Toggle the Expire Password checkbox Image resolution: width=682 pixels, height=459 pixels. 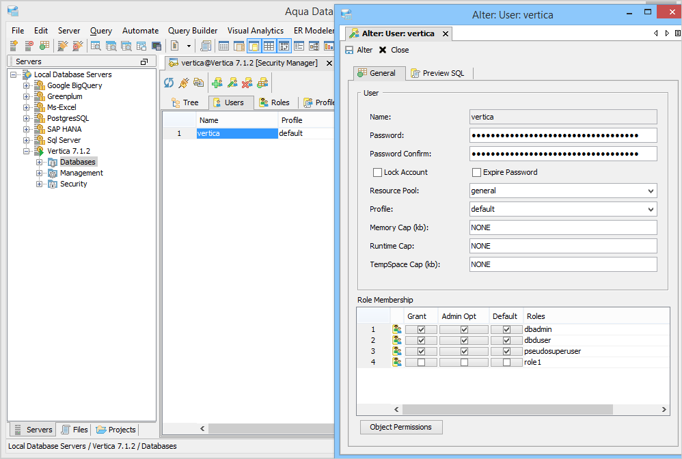click(476, 173)
